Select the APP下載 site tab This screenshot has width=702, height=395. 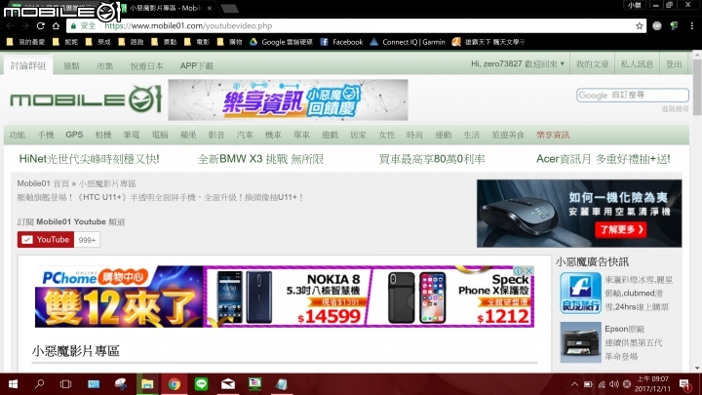pyautogui.click(x=197, y=66)
